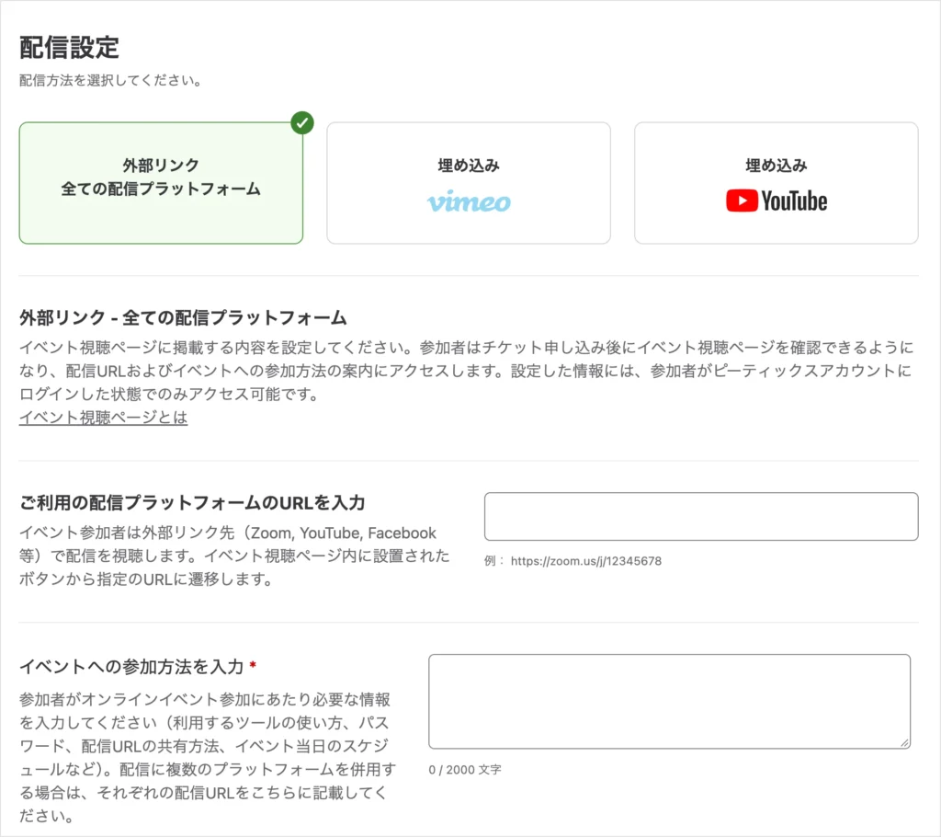Click the 外部リンク - 全ての配信プラットフォーム section heading

click(183, 318)
